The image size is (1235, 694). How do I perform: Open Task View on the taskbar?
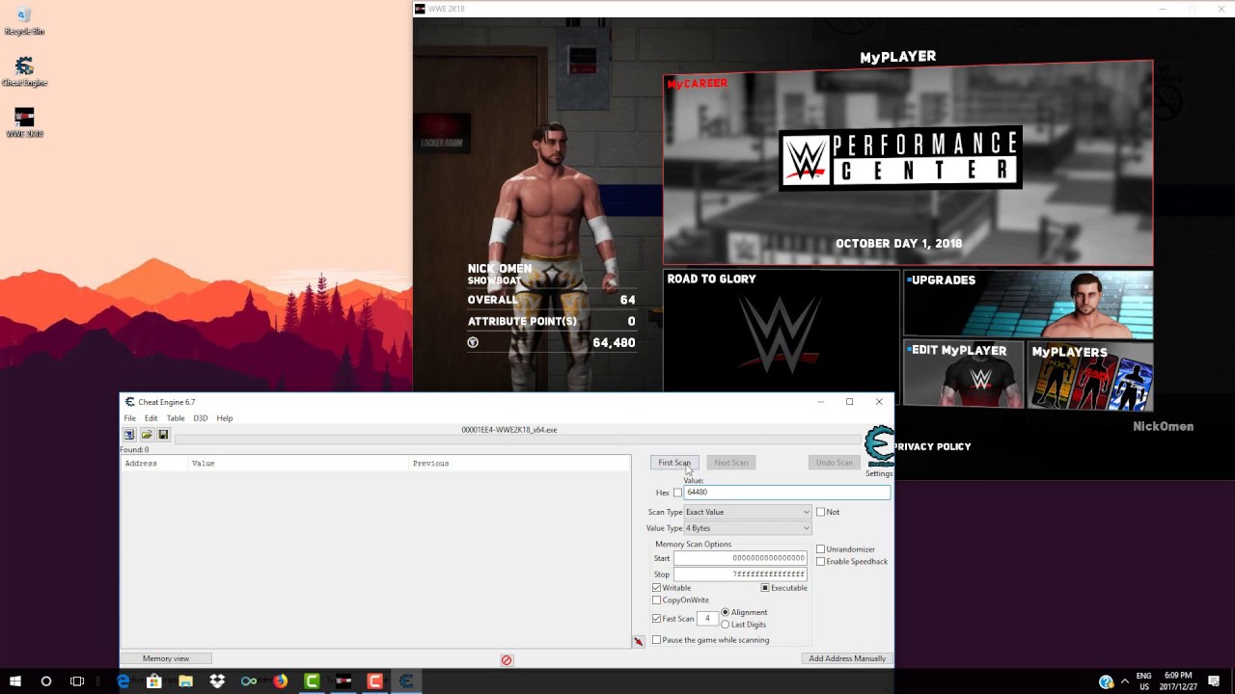pyautogui.click(x=77, y=681)
